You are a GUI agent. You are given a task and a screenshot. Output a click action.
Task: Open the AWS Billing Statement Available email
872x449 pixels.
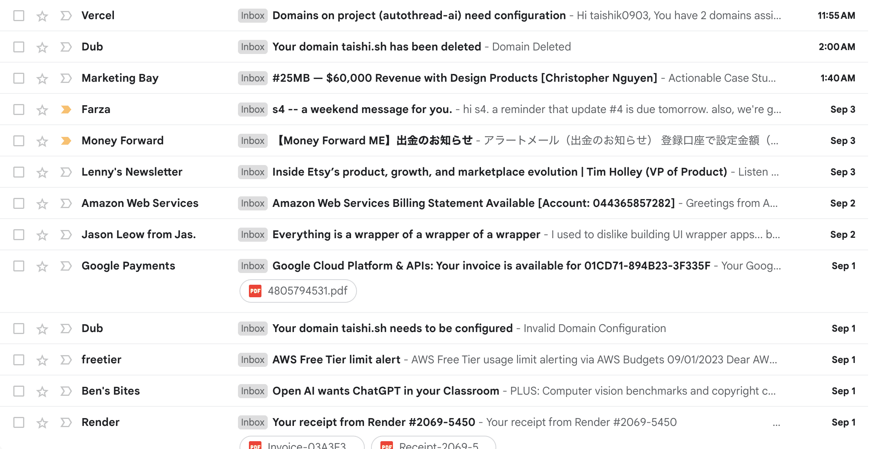click(474, 203)
